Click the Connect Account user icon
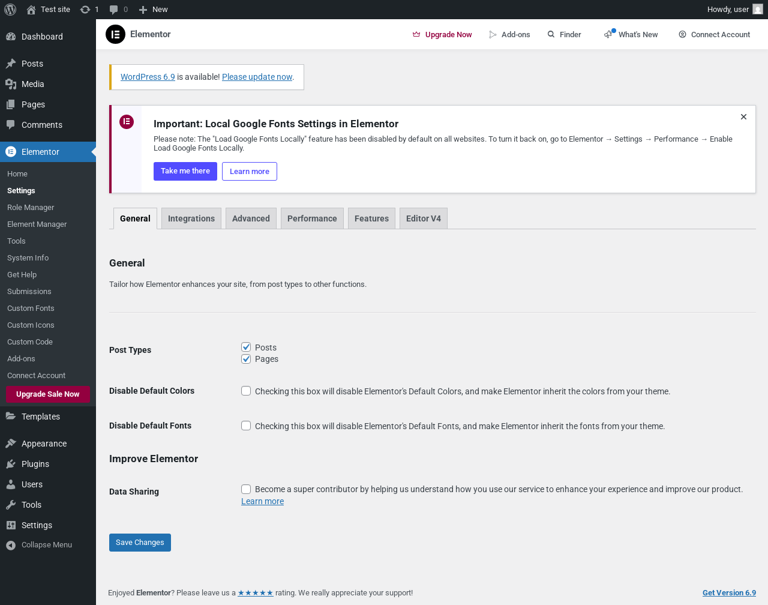The width and height of the screenshot is (768, 605). 682,34
